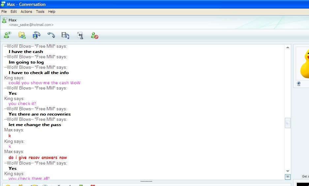Open the Edit menu
Screen dimensions: 309x186
tap(14, 12)
